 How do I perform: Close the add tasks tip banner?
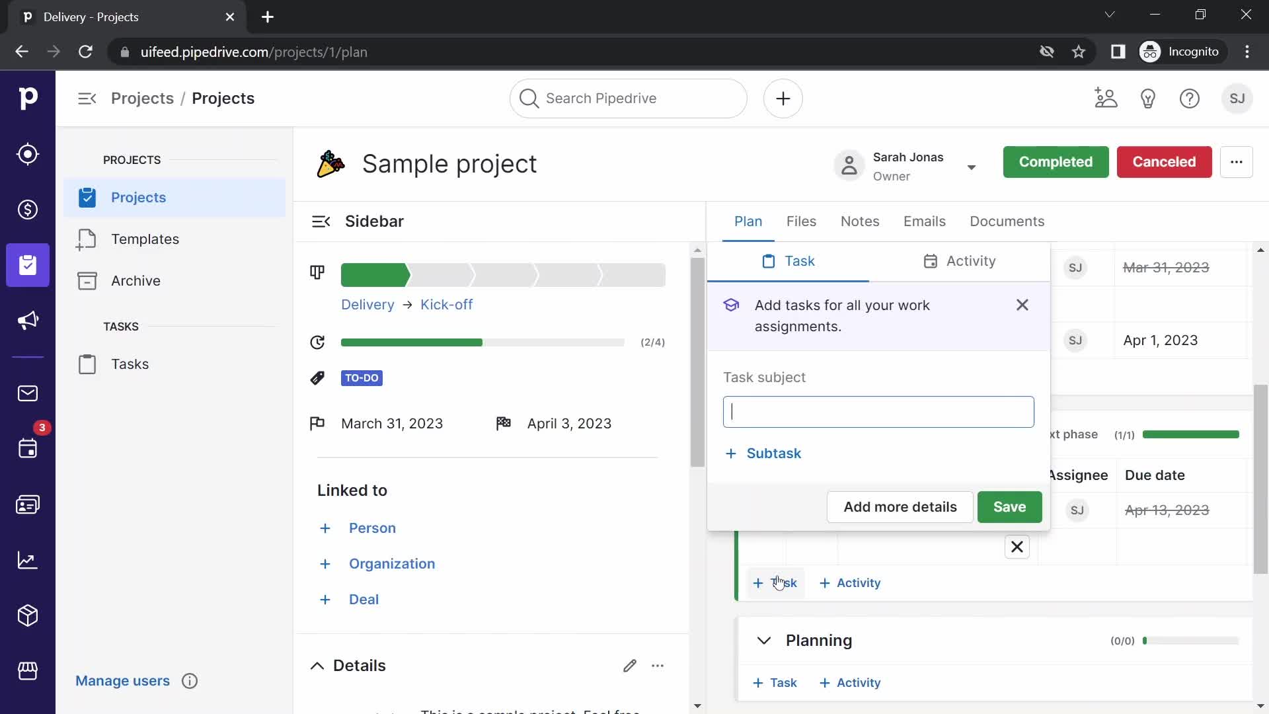coord(1022,305)
